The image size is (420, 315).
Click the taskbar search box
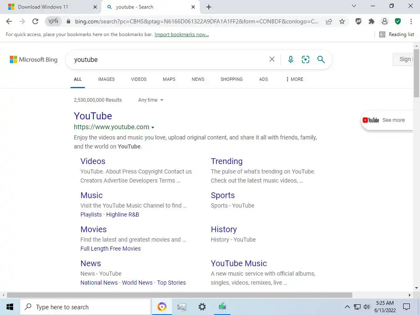(x=85, y=307)
